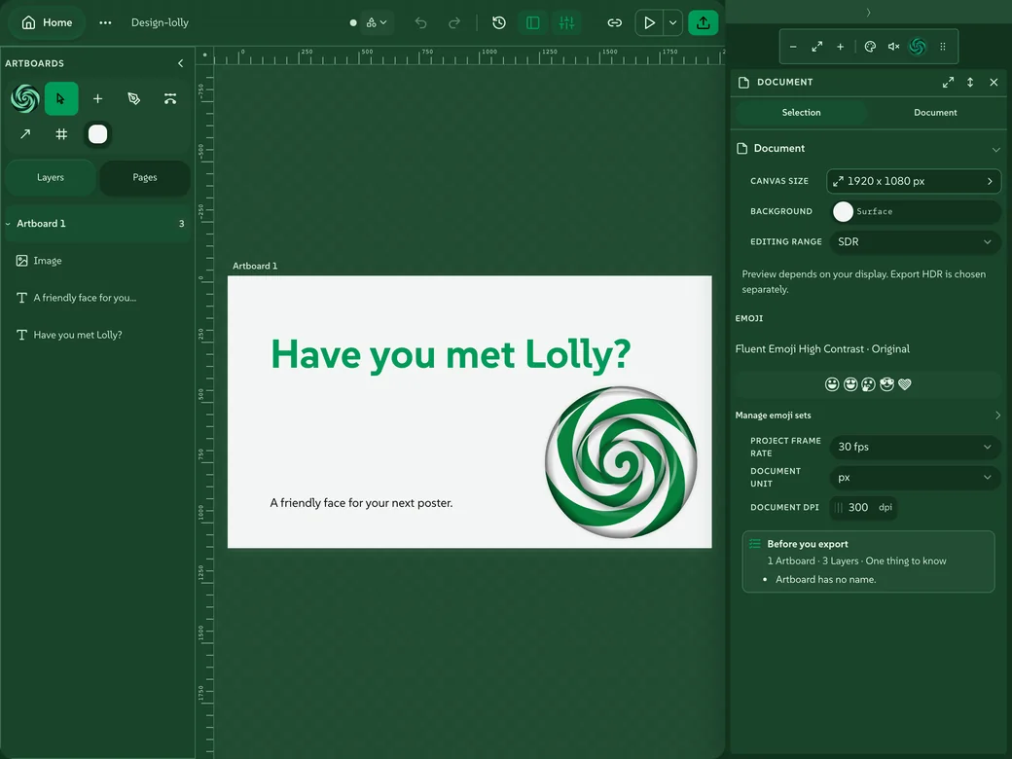Select the curve node editing tool
Screen dimensions: 1012x759
pos(169,98)
